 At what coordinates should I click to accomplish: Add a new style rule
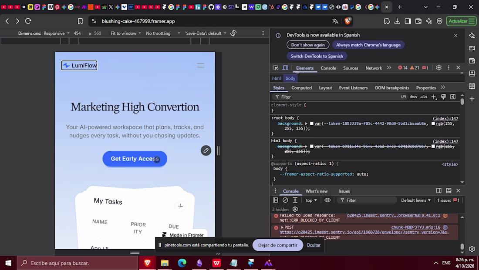(434, 97)
